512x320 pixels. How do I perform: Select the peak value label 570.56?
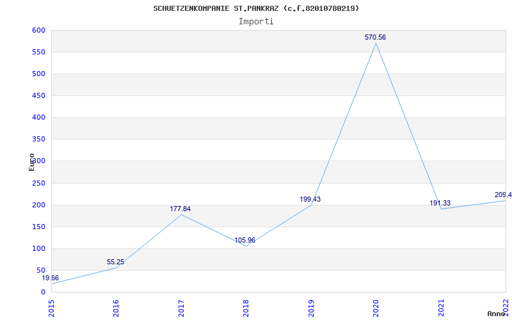(375, 37)
